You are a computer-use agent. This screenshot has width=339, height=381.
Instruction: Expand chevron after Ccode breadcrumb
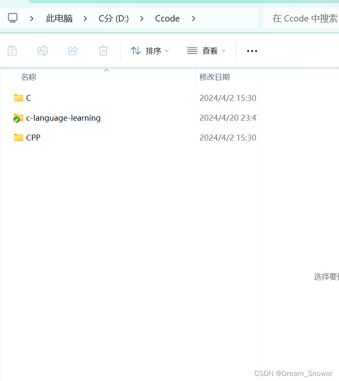click(x=194, y=19)
